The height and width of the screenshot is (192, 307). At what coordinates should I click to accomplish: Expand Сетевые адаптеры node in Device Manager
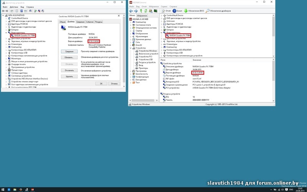pyautogui.click(x=6, y=73)
